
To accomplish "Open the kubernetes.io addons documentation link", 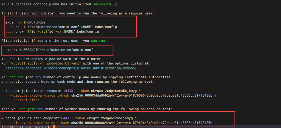I will tap(71, 68).
